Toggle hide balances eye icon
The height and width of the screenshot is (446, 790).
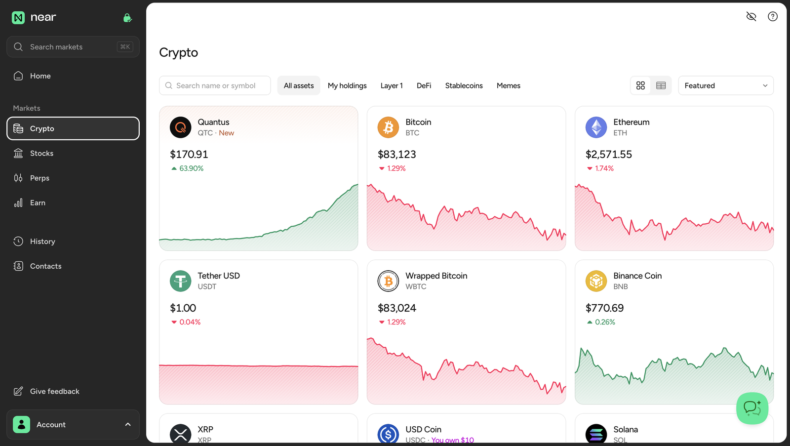[751, 16]
